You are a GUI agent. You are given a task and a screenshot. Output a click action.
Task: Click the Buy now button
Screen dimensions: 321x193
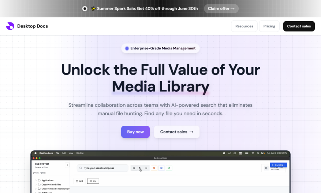135,132
